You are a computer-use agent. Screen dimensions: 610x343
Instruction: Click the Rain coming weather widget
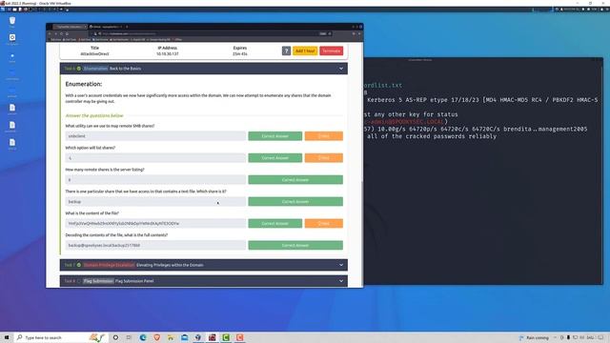click(534, 337)
